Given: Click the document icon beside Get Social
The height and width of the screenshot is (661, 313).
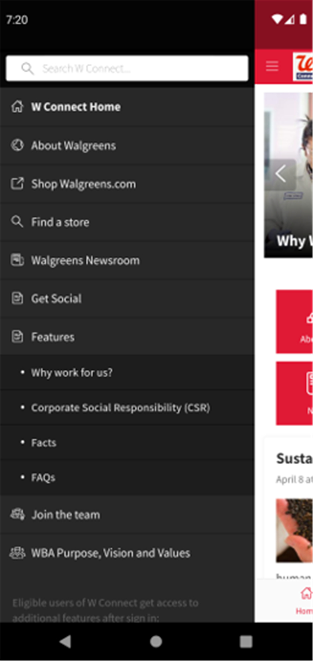Looking at the screenshot, I should 17,298.
